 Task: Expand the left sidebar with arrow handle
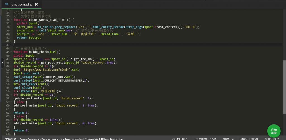pyautogui.click(x=3, y=63)
